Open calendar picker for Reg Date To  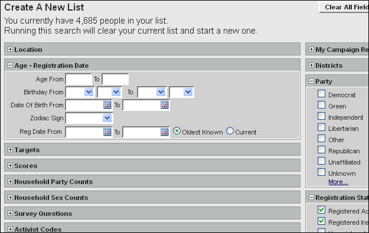click(x=165, y=132)
